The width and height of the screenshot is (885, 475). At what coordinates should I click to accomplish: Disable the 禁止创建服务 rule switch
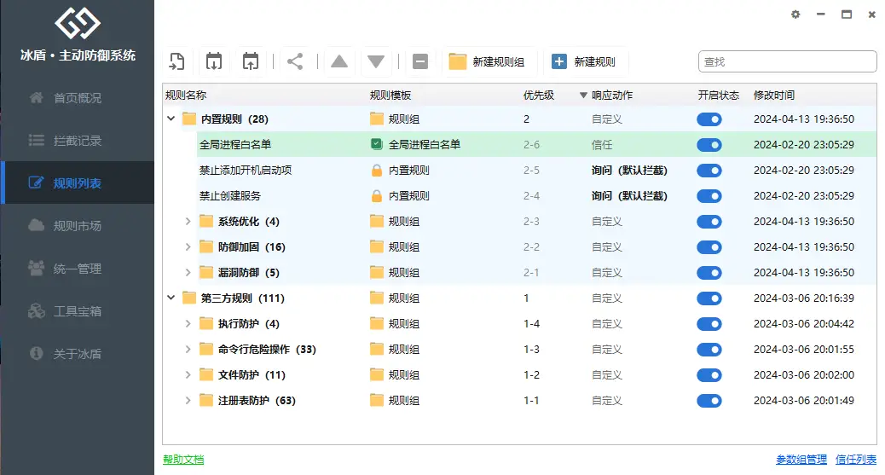[x=709, y=196]
